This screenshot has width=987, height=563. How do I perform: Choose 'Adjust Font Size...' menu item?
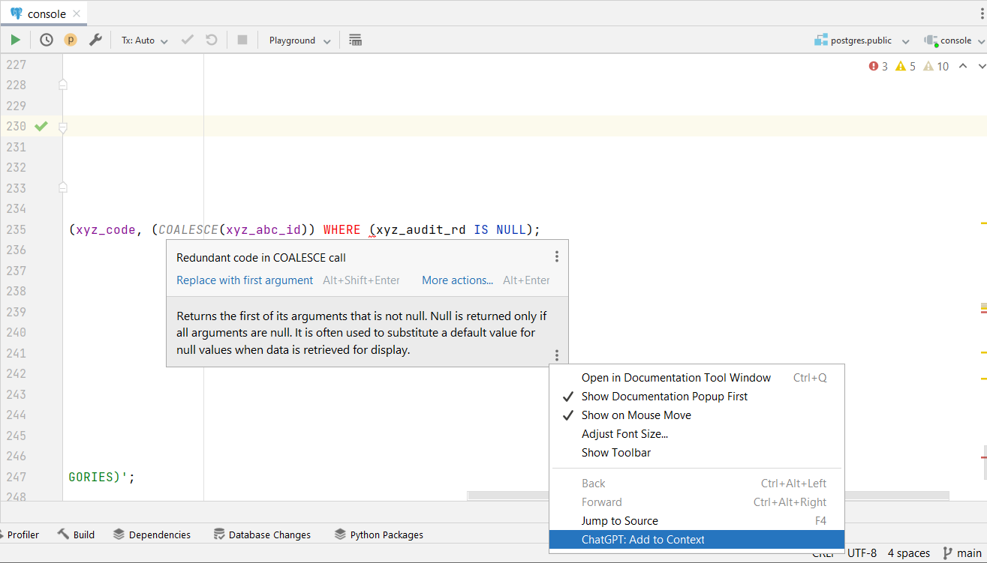[x=697, y=434]
